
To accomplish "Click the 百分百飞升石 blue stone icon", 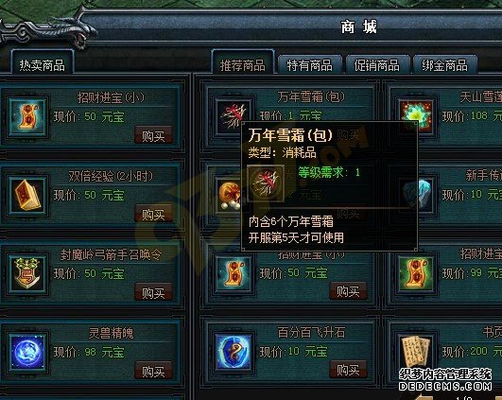I will [234, 352].
